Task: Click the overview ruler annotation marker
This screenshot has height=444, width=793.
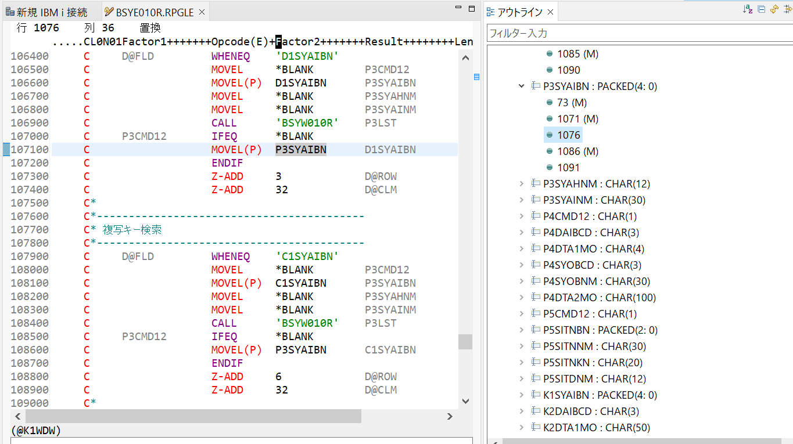Action: 477,77
